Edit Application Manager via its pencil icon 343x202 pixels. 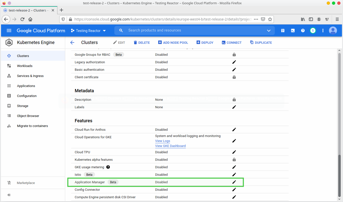[234, 182]
